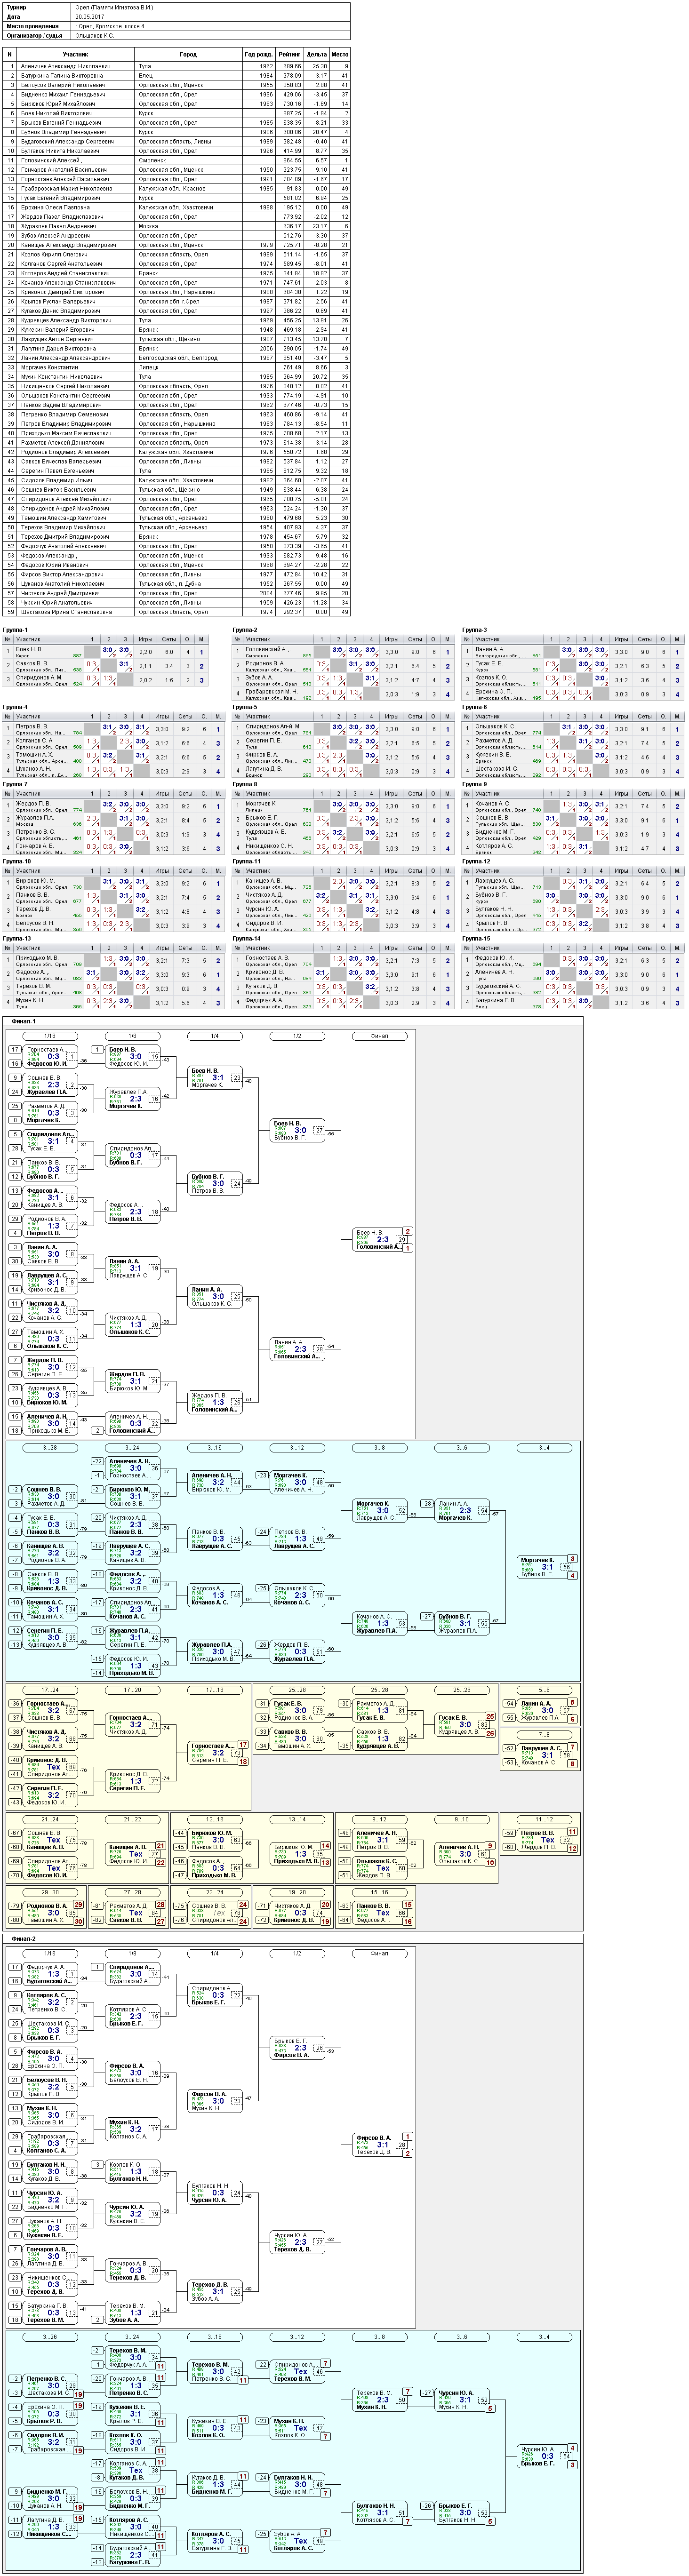Click the 'Группа-2' group title

[x=245, y=630]
